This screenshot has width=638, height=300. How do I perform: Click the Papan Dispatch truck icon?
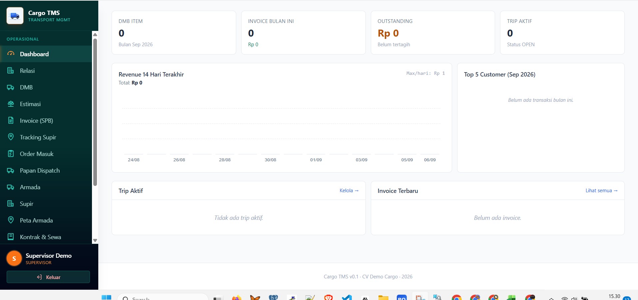click(x=11, y=170)
